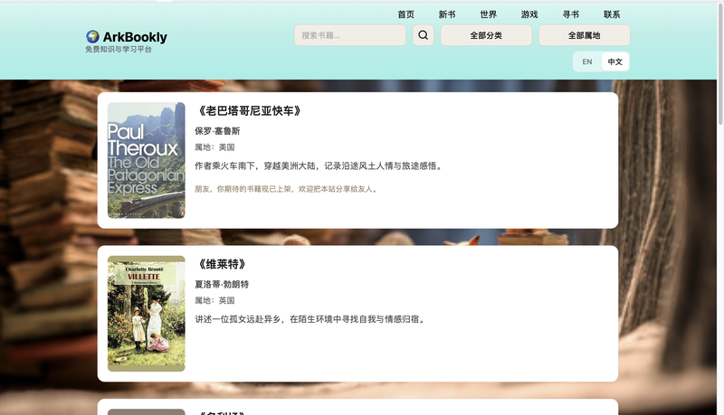The width and height of the screenshot is (724, 415).
Task: Go to the 世界 menu item
Action: click(488, 14)
